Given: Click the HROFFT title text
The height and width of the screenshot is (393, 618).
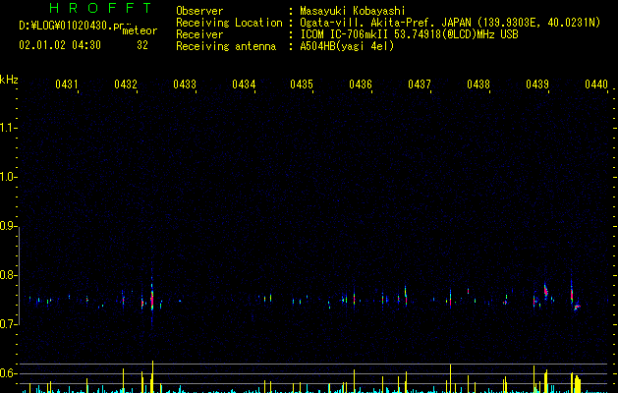Looking at the screenshot, I should (x=101, y=8).
